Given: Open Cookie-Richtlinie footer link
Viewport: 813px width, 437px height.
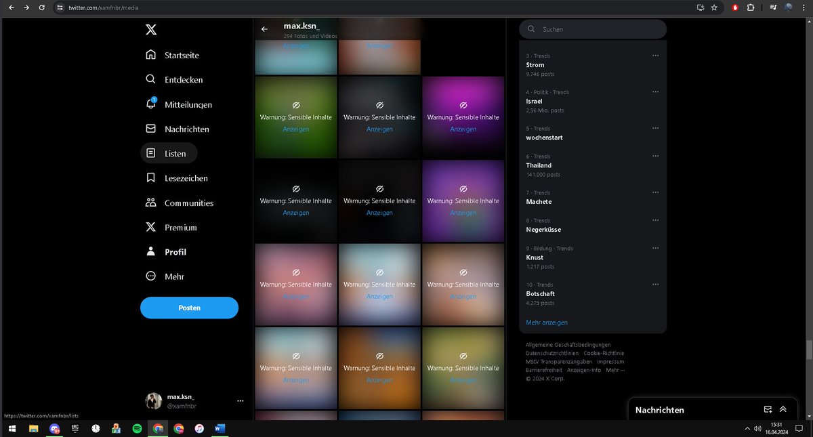Looking at the screenshot, I should tap(604, 353).
